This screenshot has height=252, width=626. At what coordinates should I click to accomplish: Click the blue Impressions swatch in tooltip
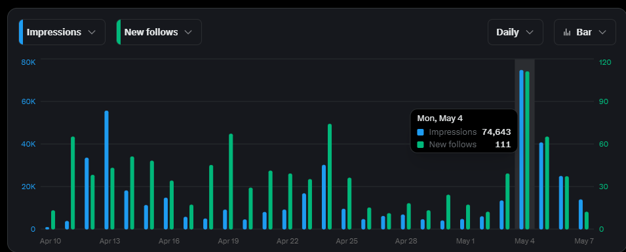pyautogui.click(x=420, y=132)
